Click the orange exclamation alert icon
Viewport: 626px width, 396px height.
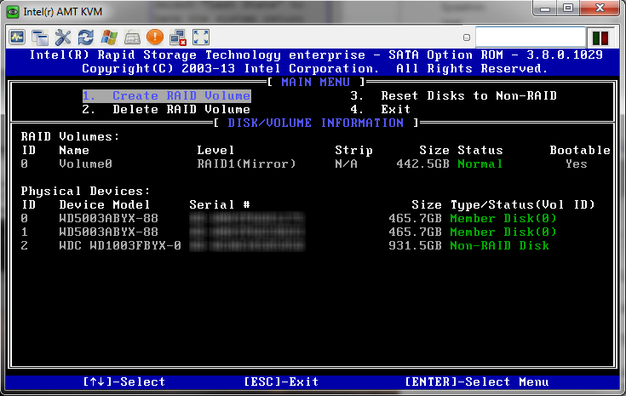(x=155, y=37)
